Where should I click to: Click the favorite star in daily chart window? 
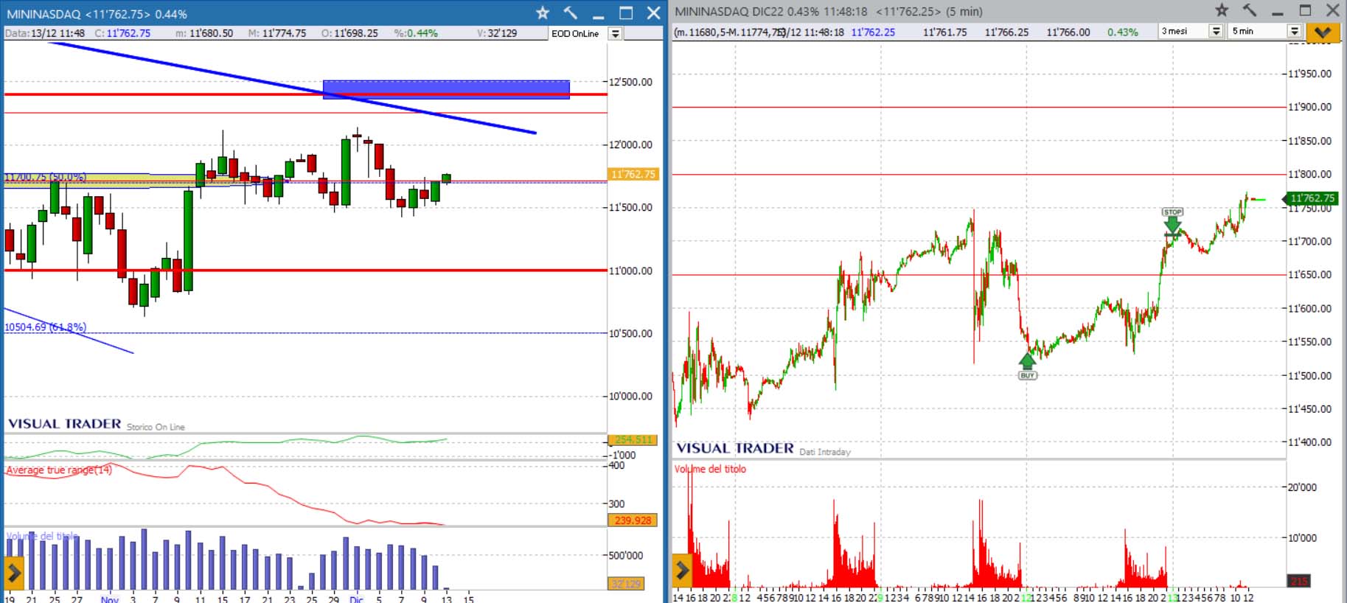click(543, 13)
